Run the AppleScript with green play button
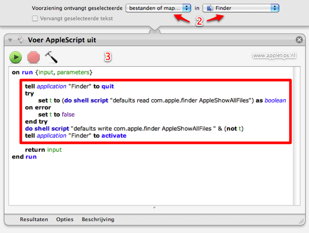Viewport: 309px width, 233px height. [x=16, y=57]
